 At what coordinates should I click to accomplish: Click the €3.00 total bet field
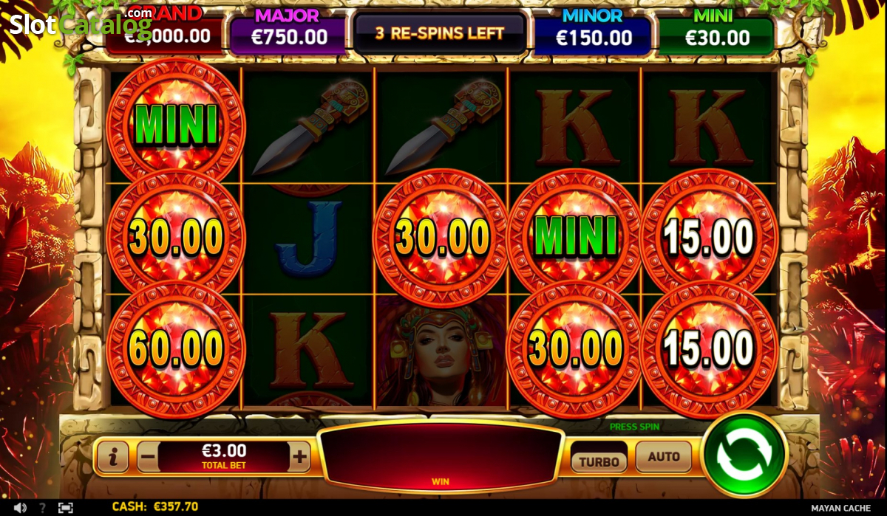tap(224, 456)
